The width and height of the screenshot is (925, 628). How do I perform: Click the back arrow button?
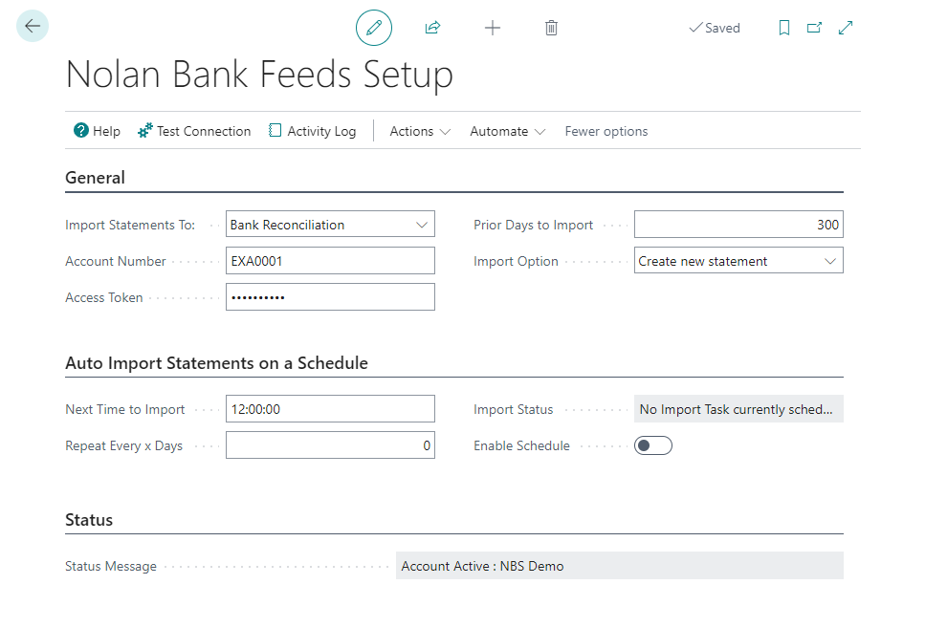coord(33,27)
